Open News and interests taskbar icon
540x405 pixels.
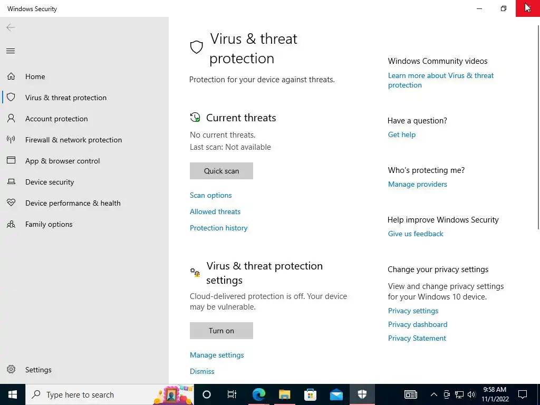[410, 394]
